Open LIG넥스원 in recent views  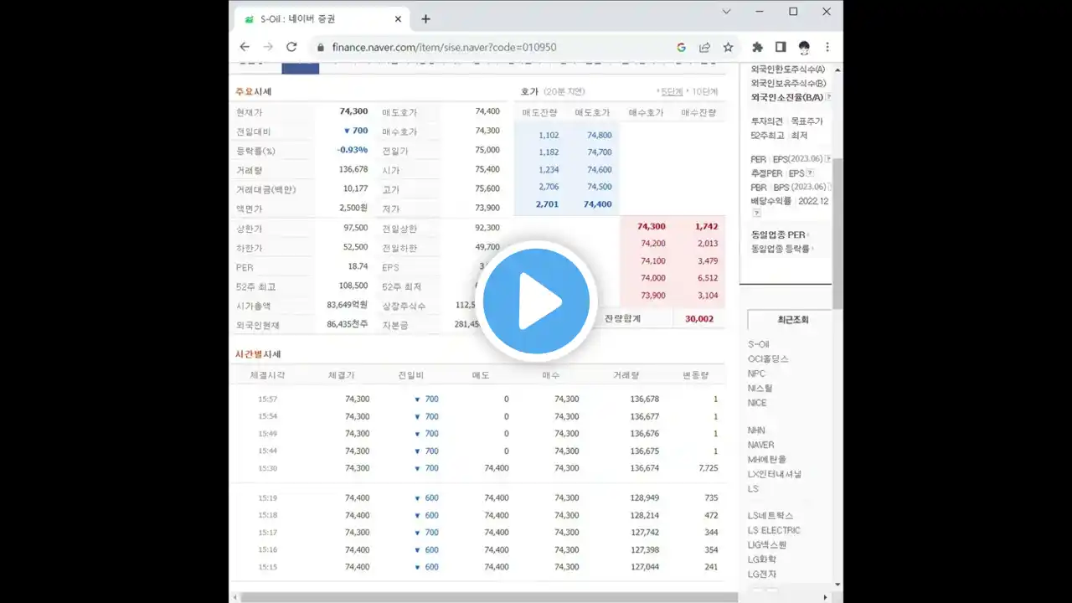coord(768,545)
